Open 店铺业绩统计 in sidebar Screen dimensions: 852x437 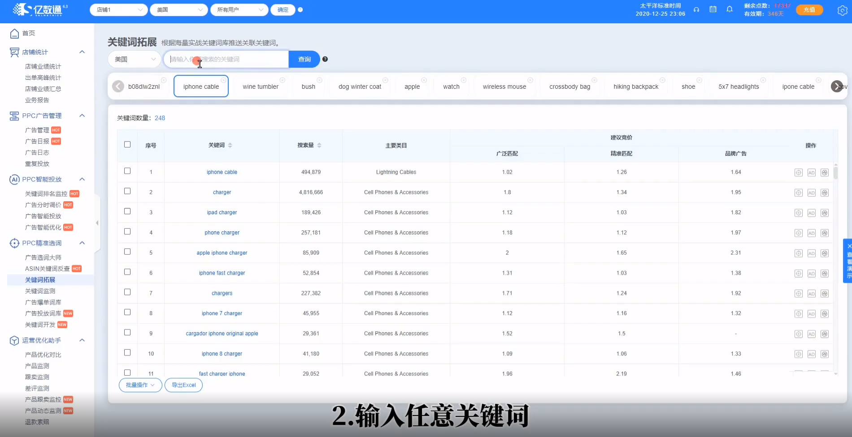click(x=43, y=66)
